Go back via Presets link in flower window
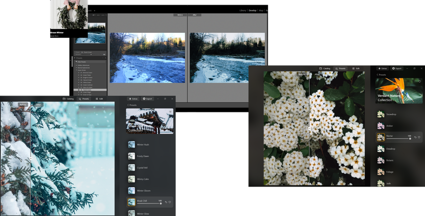Screen dimensions: 425x216 pos(381,75)
